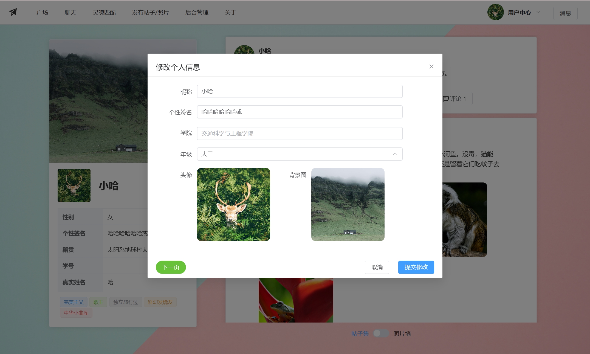The height and width of the screenshot is (354, 590).
Task: Open the user center dropdown arrow
Action: coord(538,12)
